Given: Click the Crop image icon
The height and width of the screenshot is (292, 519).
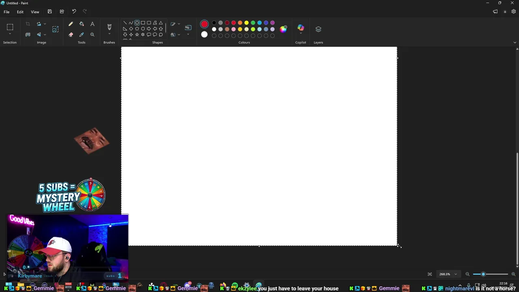Looking at the screenshot, I should (x=28, y=24).
